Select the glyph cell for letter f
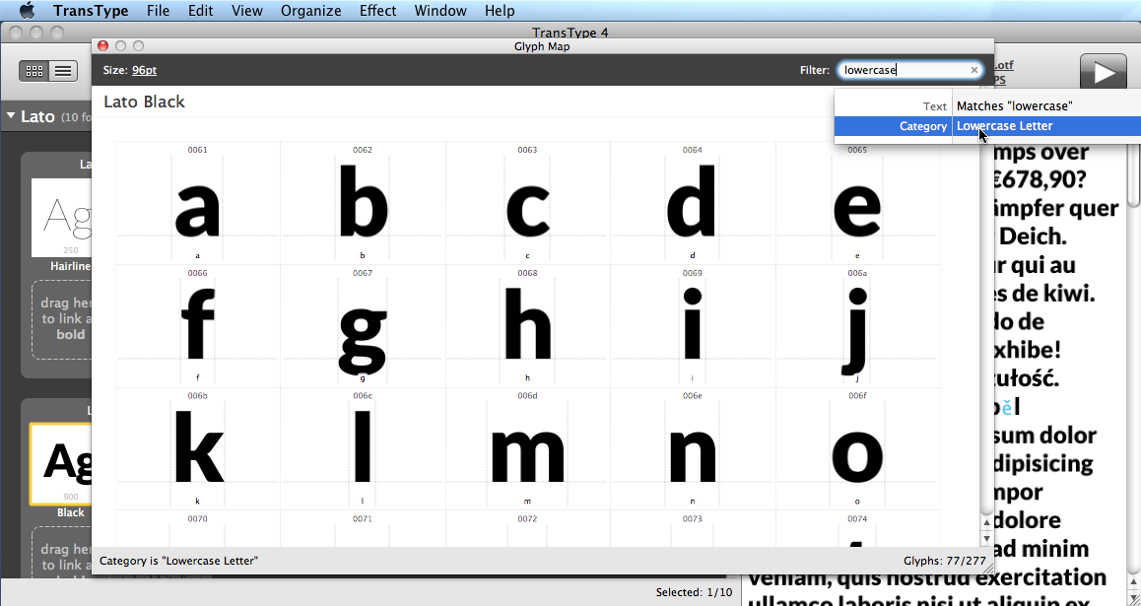Viewport: 1141px width, 606px height. [198, 326]
